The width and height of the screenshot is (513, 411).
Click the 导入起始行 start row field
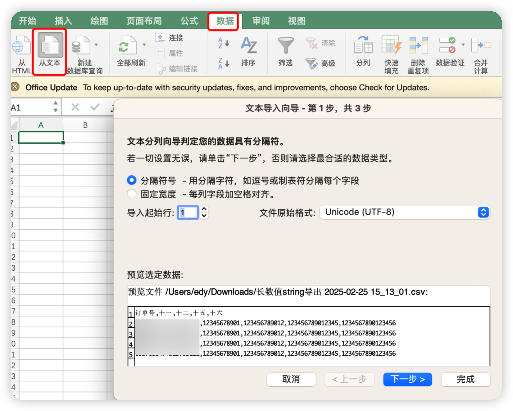tap(188, 212)
